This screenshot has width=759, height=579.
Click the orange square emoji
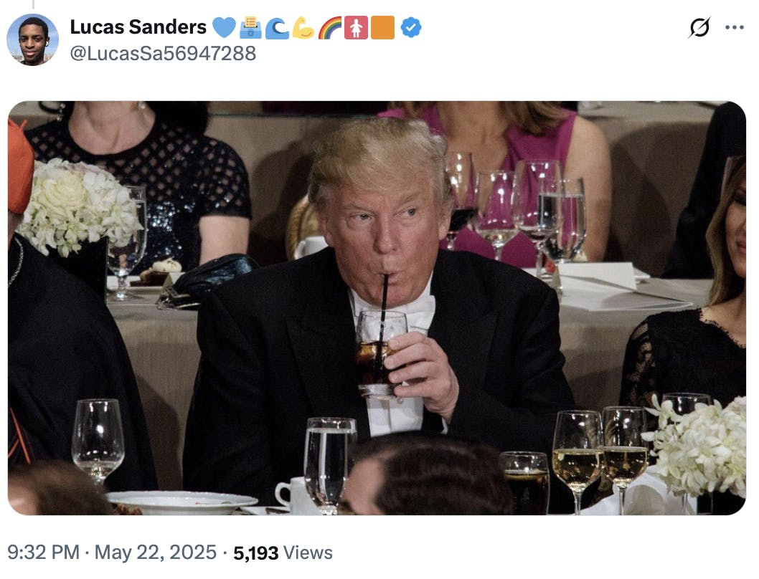coord(382,28)
